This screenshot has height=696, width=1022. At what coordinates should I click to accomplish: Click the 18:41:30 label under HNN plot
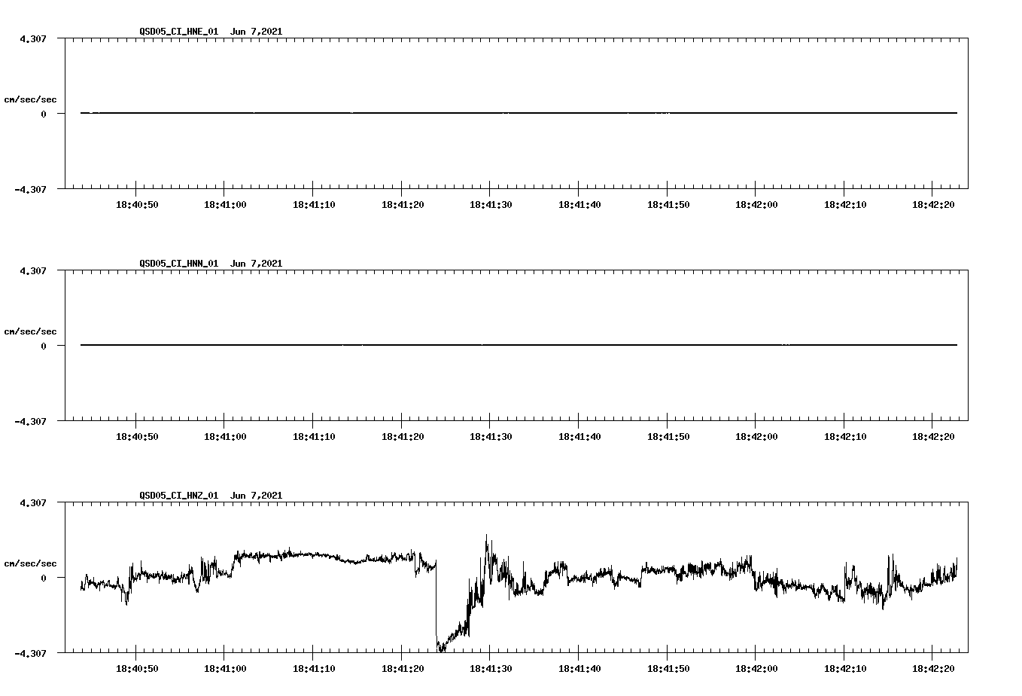(x=491, y=437)
